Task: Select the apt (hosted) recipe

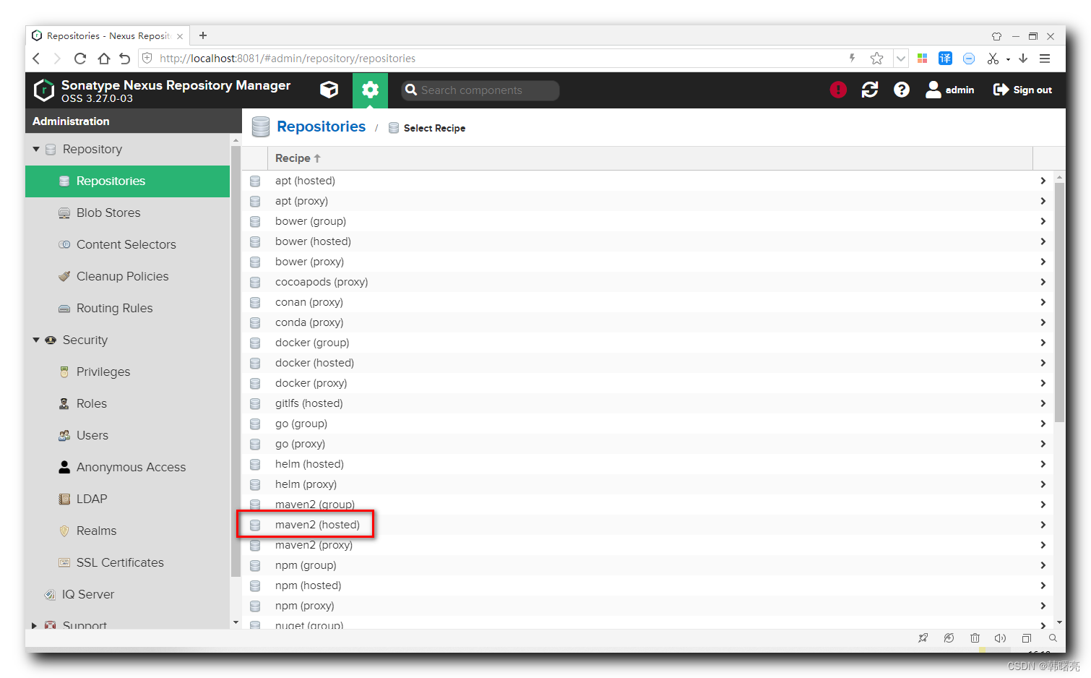Action: click(648, 181)
